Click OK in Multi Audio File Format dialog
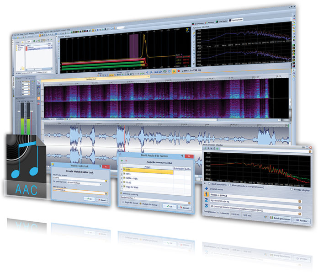The width and height of the screenshot is (318, 273). point(170,206)
